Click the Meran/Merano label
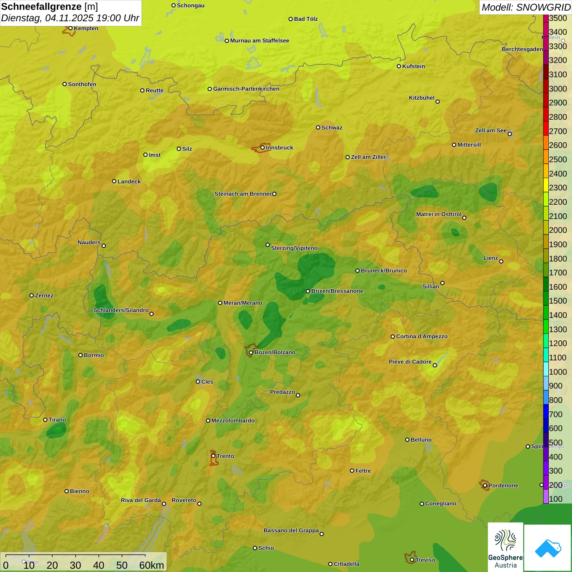Viewport: 572px width, 572px height. coord(243,303)
